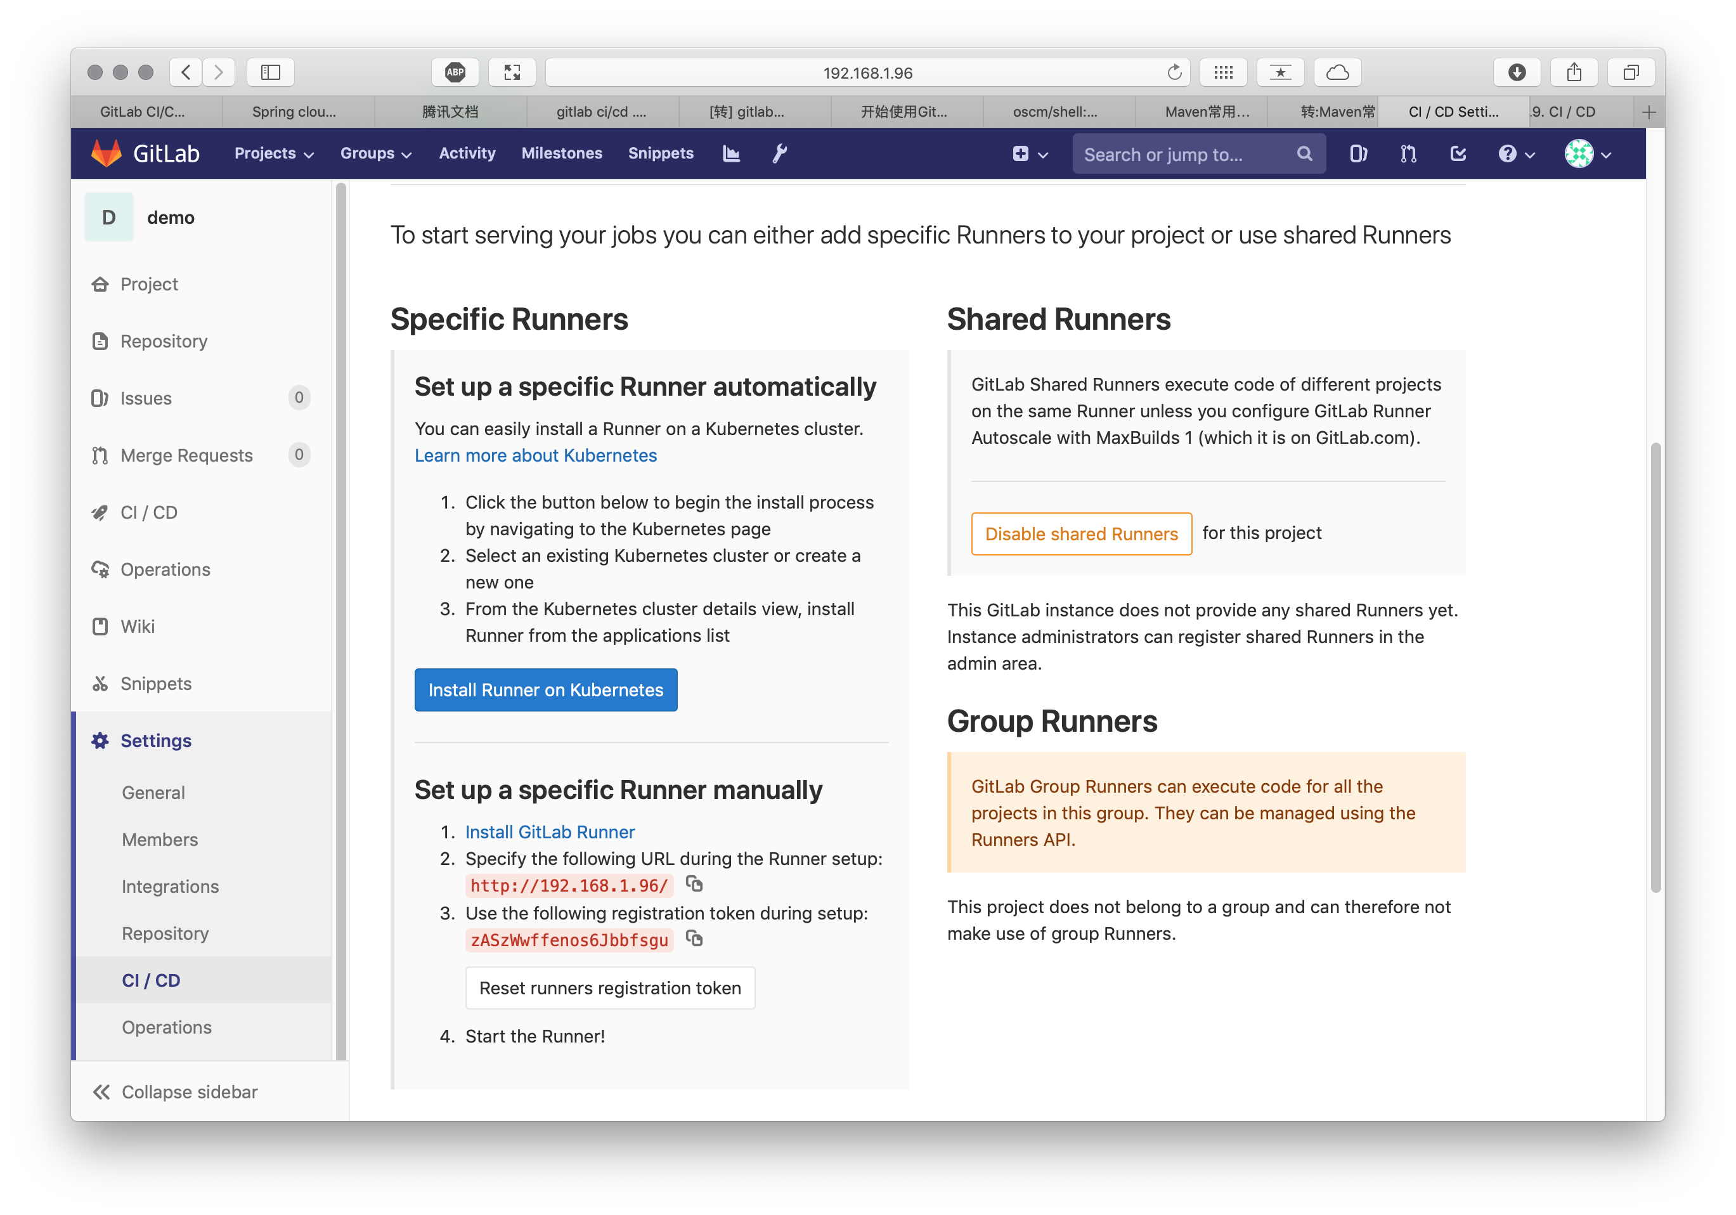Click the Adblock Plus extension icon

tap(455, 72)
